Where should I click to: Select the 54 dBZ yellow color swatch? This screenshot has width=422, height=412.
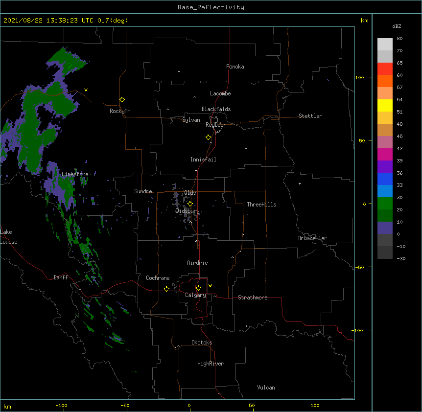(x=385, y=105)
